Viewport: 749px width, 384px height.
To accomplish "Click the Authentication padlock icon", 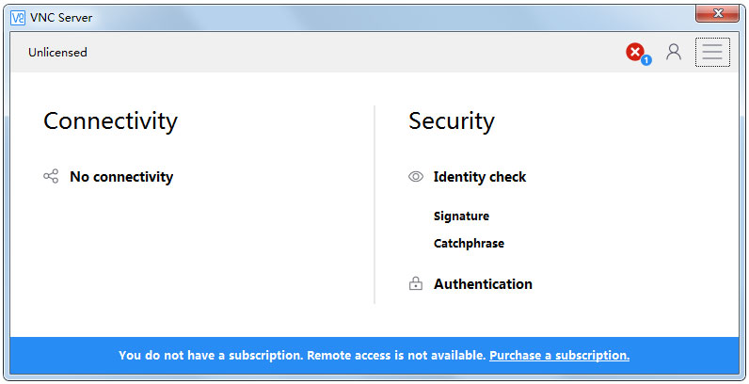I will (x=416, y=283).
